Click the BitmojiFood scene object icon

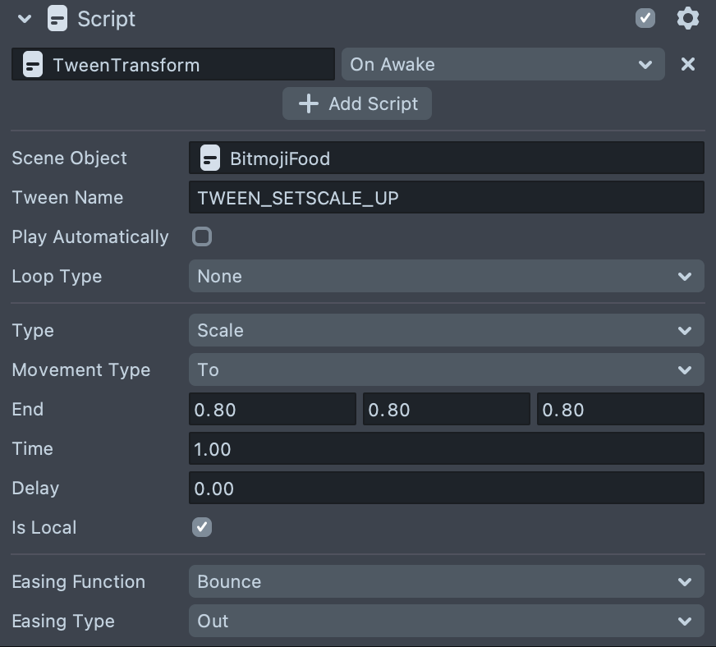click(210, 158)
